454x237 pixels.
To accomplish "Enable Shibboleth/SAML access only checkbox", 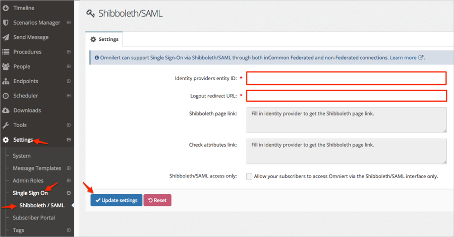I will coord(249,176).
